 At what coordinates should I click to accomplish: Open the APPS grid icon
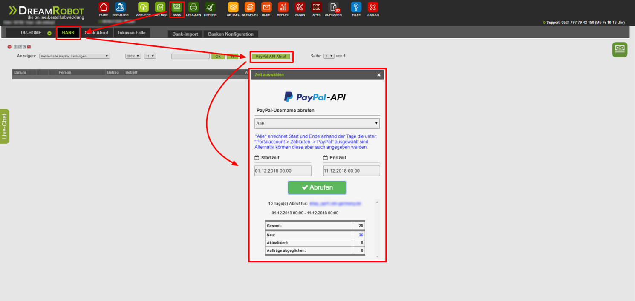[316, 7]
